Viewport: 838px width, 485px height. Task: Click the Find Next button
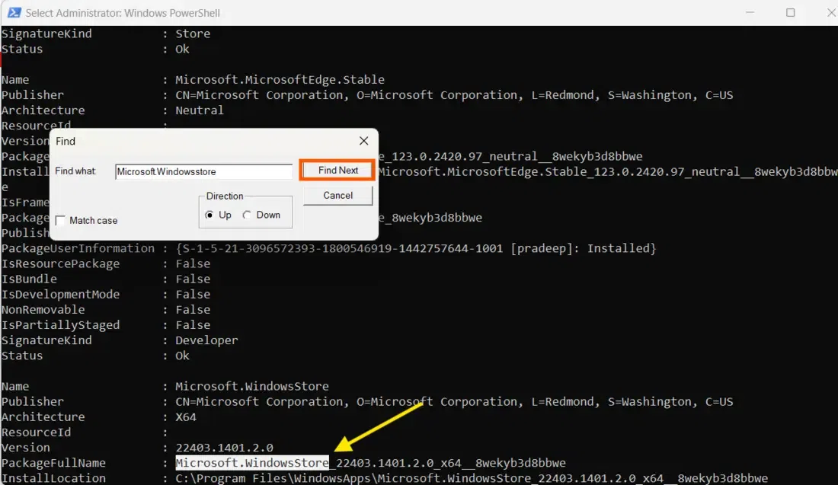point(337,171)
